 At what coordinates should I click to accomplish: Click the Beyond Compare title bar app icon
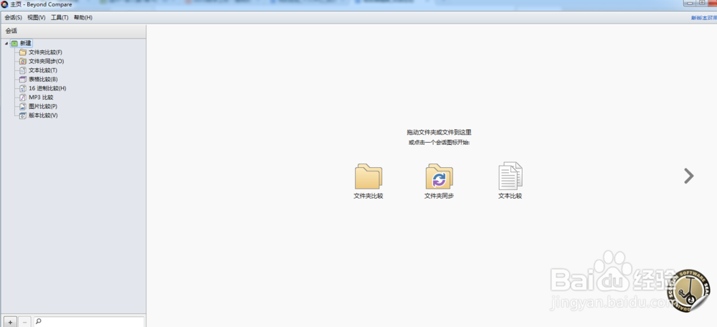pyautogui.click(x=4, y=4)
